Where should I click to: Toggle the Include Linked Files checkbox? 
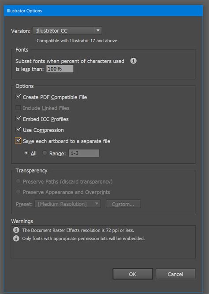[x=18, y=108]
